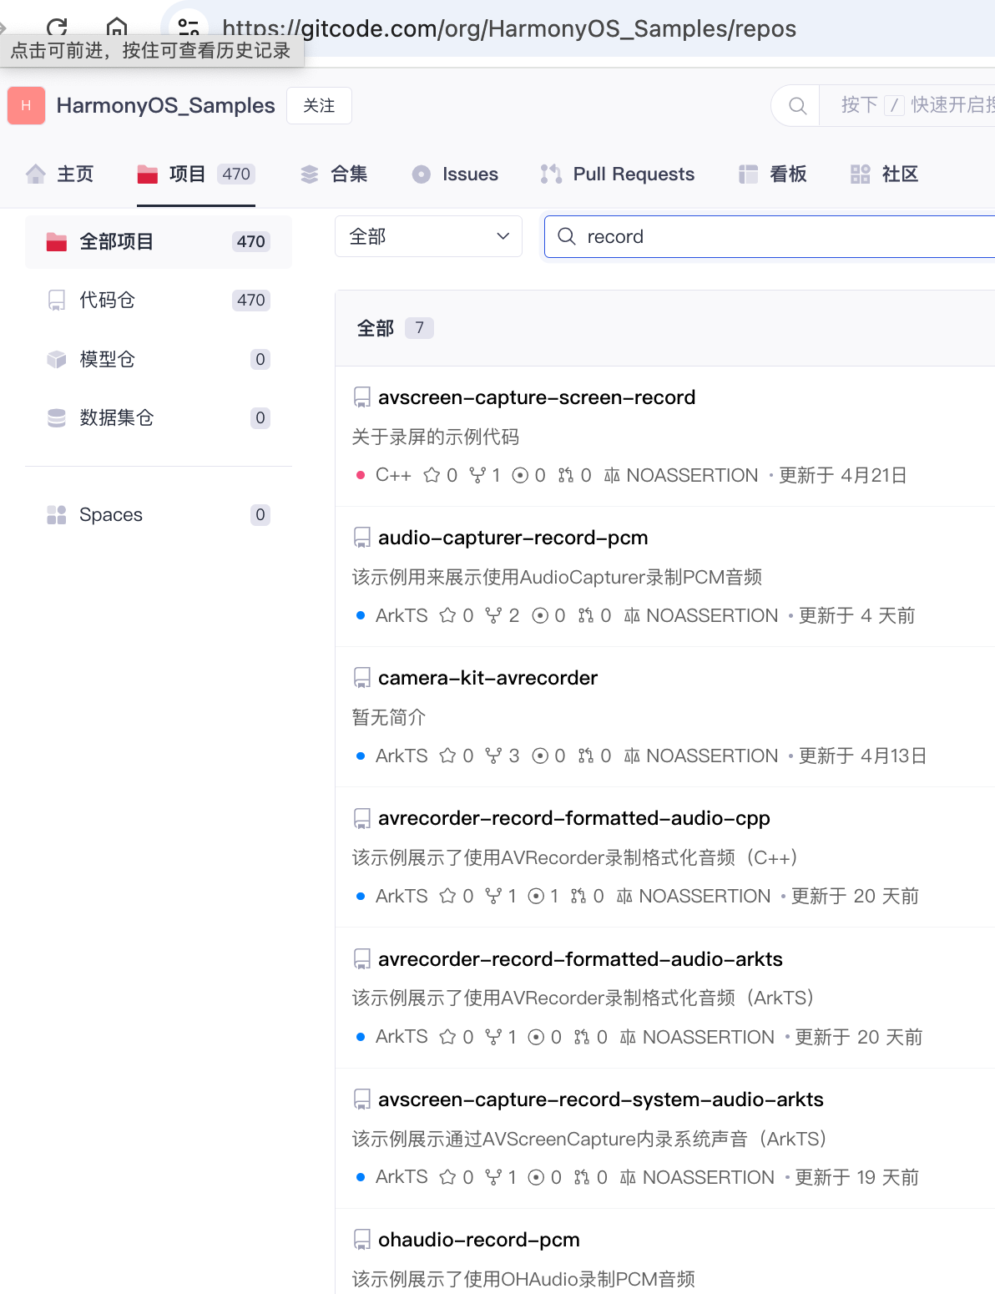995x1294 pixels.
Task: Open avrecorder-record-formatted-audio-arkts repository link
Action: [x=580, y=959]
